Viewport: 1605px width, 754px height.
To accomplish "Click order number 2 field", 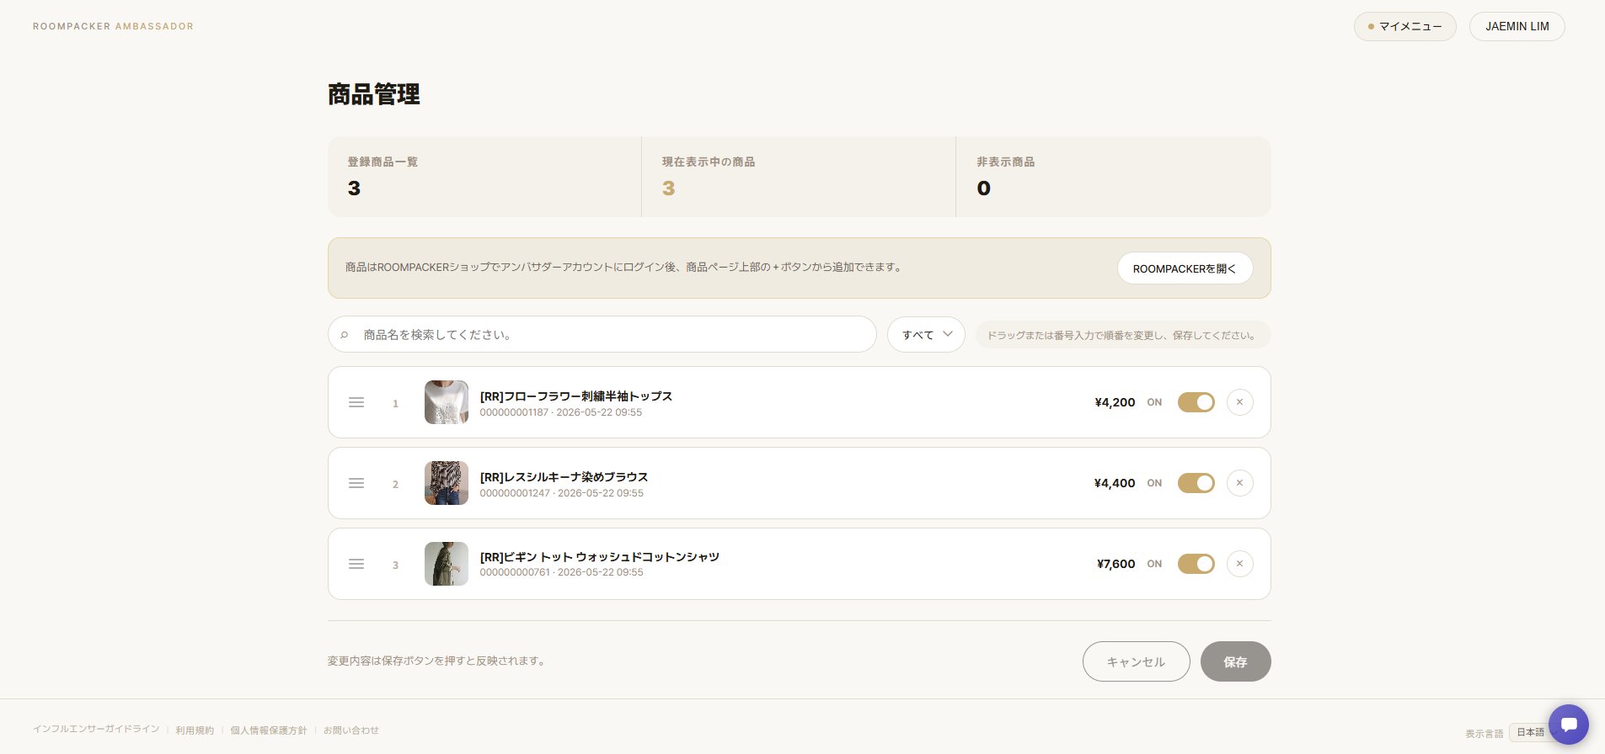I will (395, 484).
